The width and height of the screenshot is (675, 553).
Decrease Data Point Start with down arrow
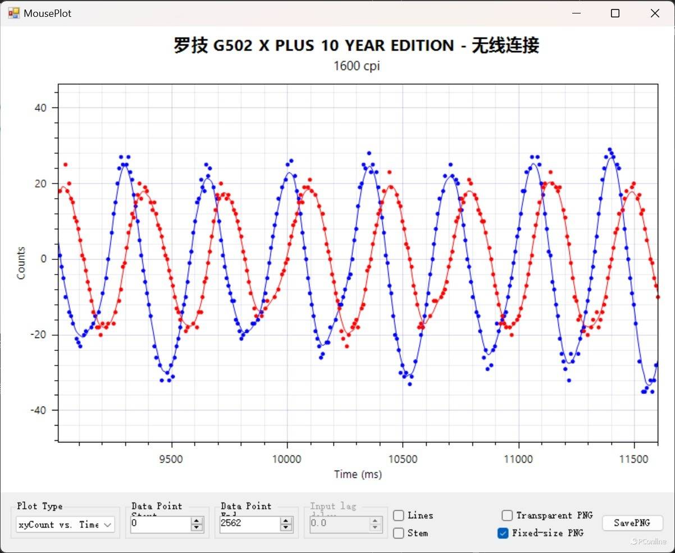tap(197, 528)
